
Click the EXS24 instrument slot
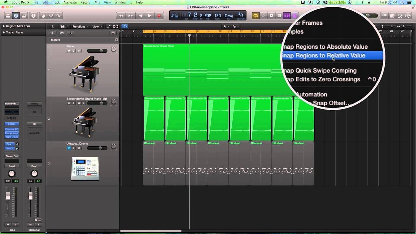[x=12, y=124]
